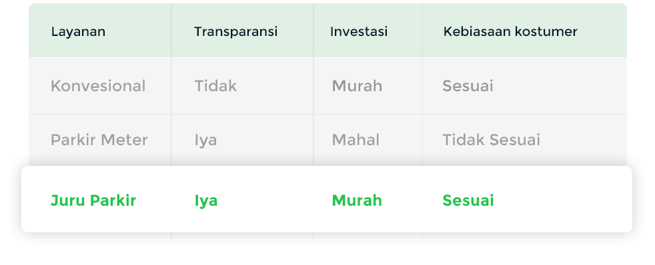Click the Mahal cell
The height and width of the screenshot is (265, 655).
(x=356, y=140)
